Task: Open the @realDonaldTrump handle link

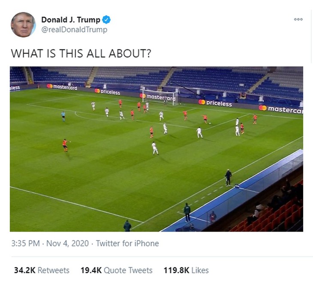Action: click(74, 30)
